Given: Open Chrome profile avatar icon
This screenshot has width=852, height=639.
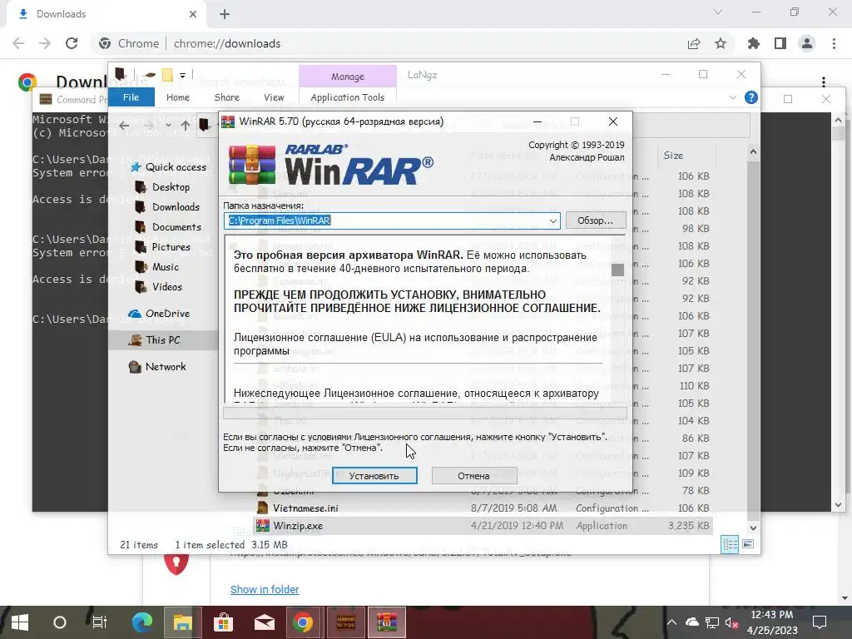Looking at the screenshot, I should [807, 43].
